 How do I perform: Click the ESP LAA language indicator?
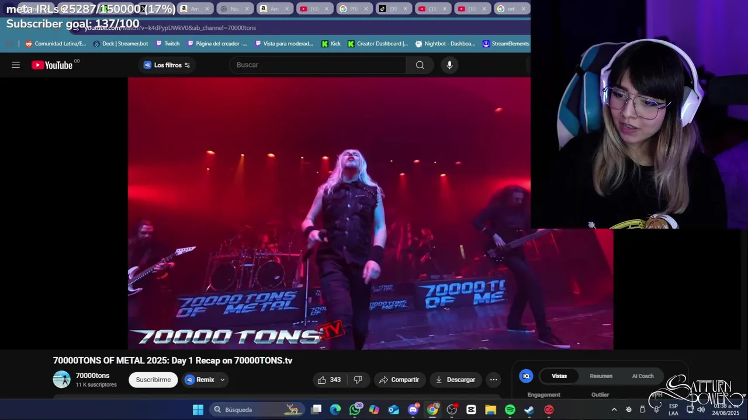673,409
